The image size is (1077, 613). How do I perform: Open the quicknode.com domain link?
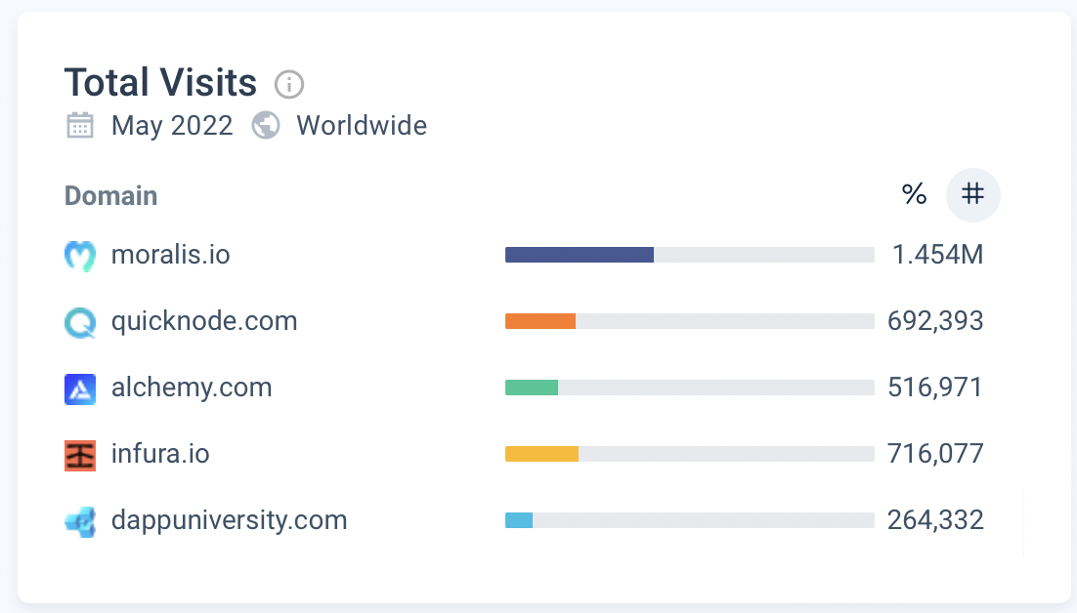tap(204, 321)
